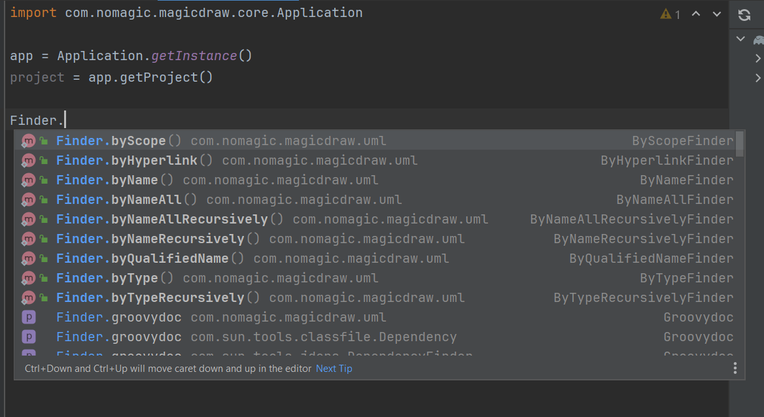The image size is (764, 417).
Task: Expand the second right-panel tree chevron
Action: pyautogui.click(x=757, y=78)
